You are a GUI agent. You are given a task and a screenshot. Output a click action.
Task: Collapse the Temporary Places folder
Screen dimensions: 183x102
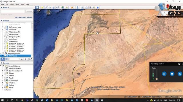[x=1, y=53]
